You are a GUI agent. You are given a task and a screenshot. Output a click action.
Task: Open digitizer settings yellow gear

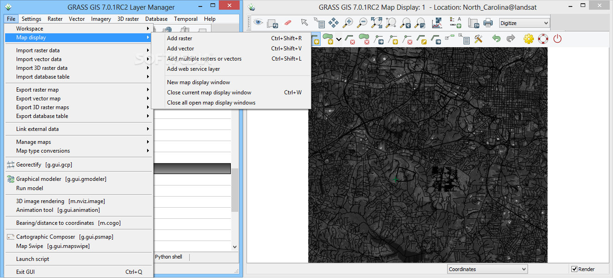coord(529,39)
